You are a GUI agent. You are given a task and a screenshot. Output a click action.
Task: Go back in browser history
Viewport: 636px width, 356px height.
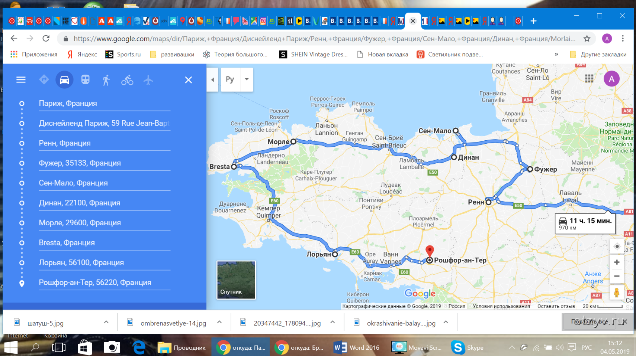[14, 38]
